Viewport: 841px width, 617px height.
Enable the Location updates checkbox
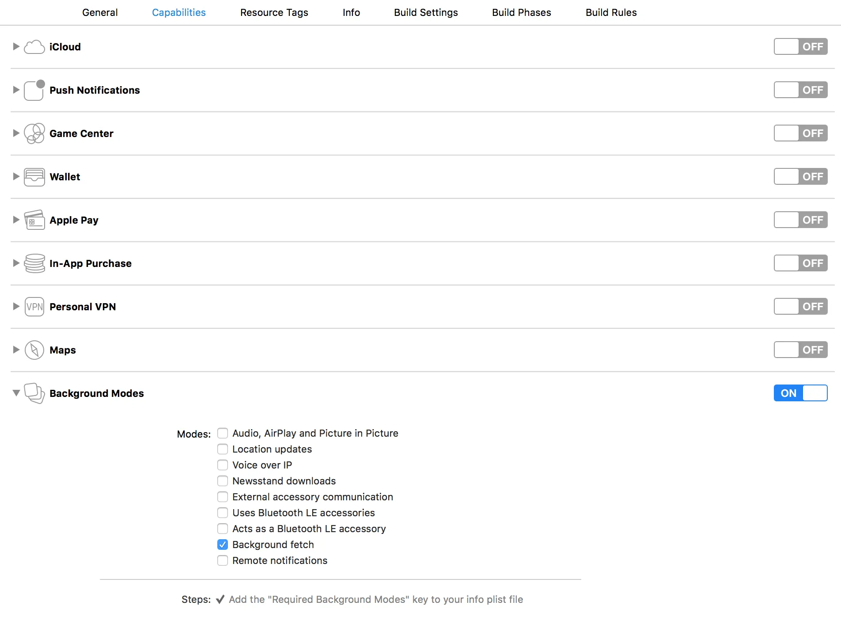point(223,449)
